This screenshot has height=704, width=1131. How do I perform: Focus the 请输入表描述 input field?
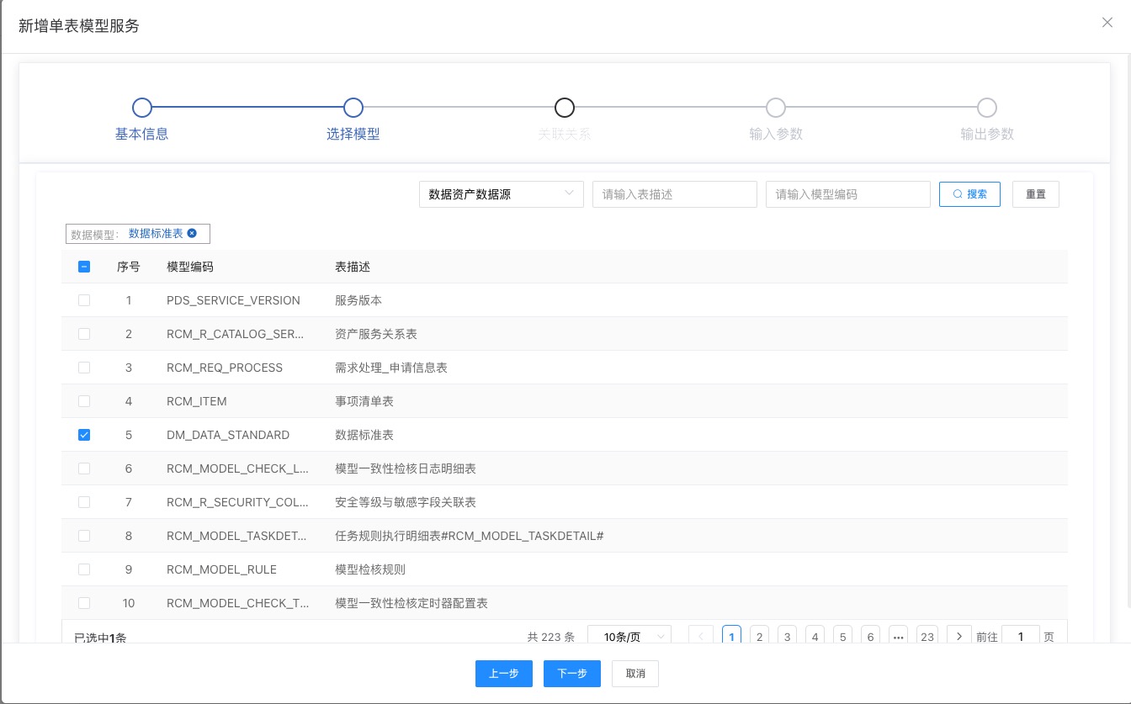click(x=675, y=194)
